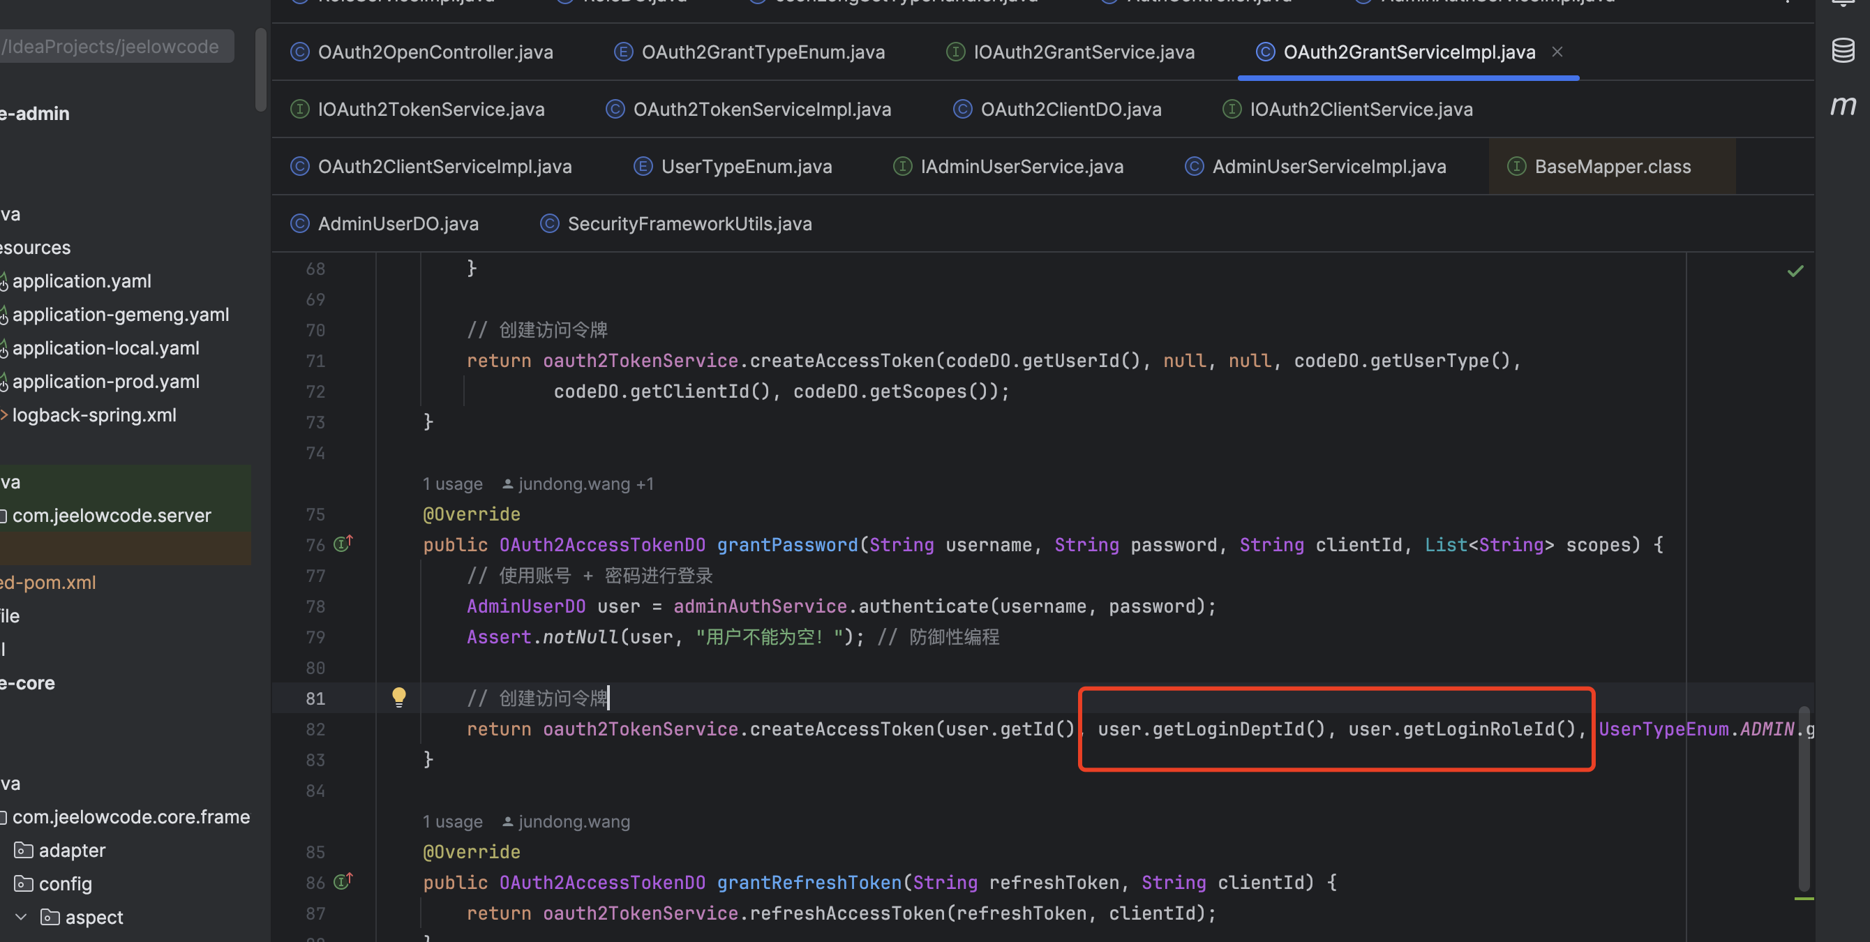The image size is (1870, 942).
Task: Click the editor vertical scrollbar thumb
Action: pyautogui.click(x=1803, y=798)
